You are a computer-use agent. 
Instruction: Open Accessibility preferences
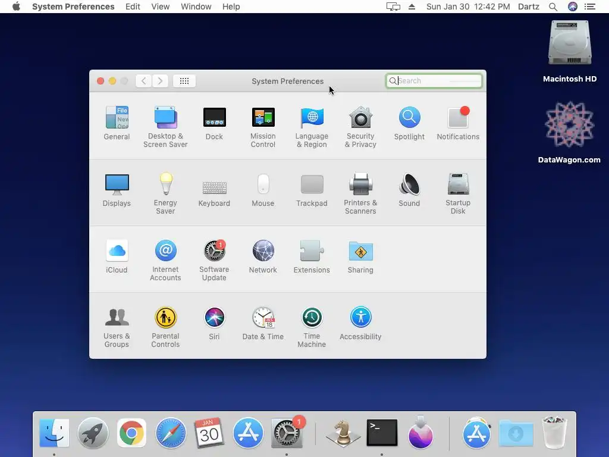361,323
